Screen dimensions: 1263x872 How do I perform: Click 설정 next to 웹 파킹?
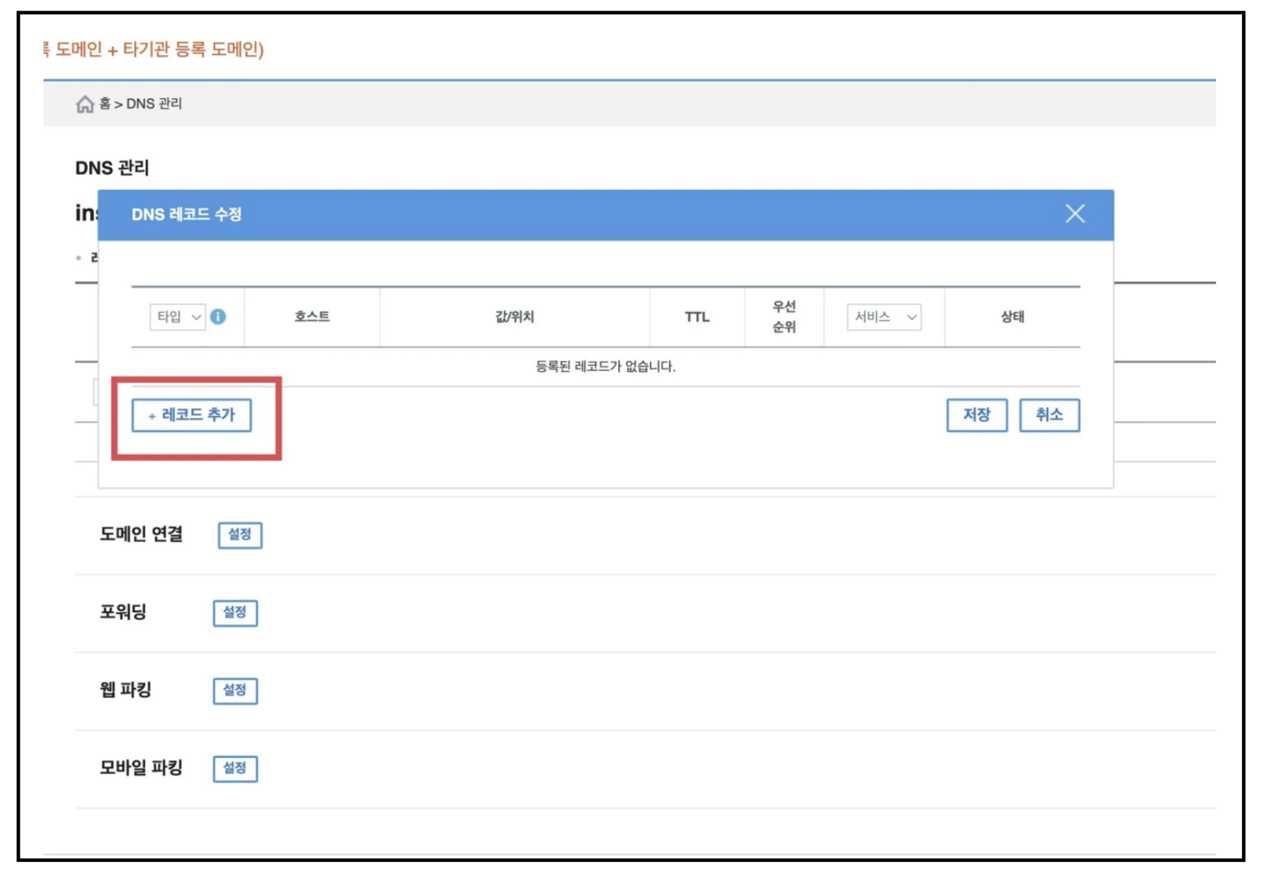235,691
